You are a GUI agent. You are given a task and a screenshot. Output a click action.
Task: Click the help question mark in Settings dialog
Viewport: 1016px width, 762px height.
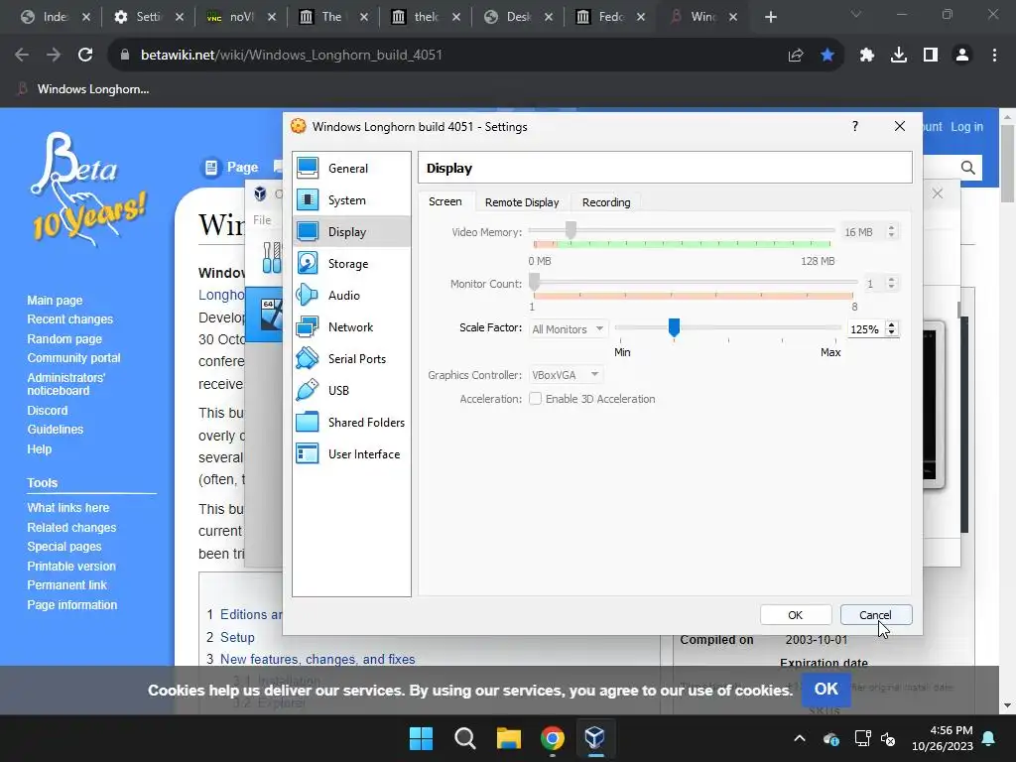point(855,126)
